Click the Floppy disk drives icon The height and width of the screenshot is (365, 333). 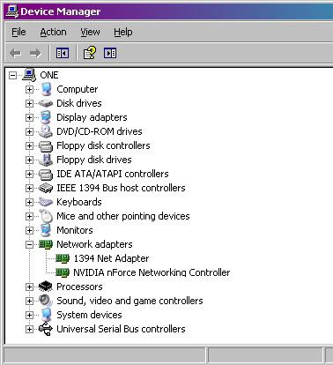[46, 160]
